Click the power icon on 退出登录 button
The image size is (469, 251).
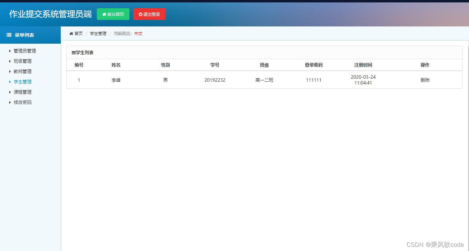click(x=140, y=14)
